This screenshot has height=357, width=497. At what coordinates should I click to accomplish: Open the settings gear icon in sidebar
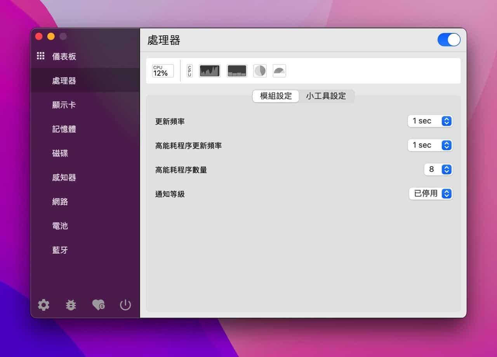(x=43, y=305)
